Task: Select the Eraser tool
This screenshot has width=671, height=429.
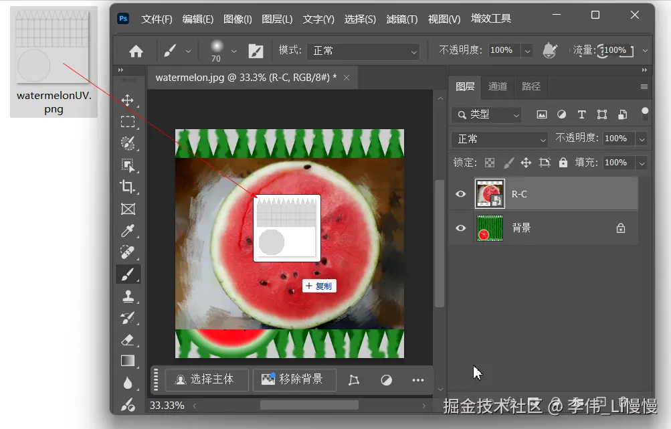Action: point(128,340)
